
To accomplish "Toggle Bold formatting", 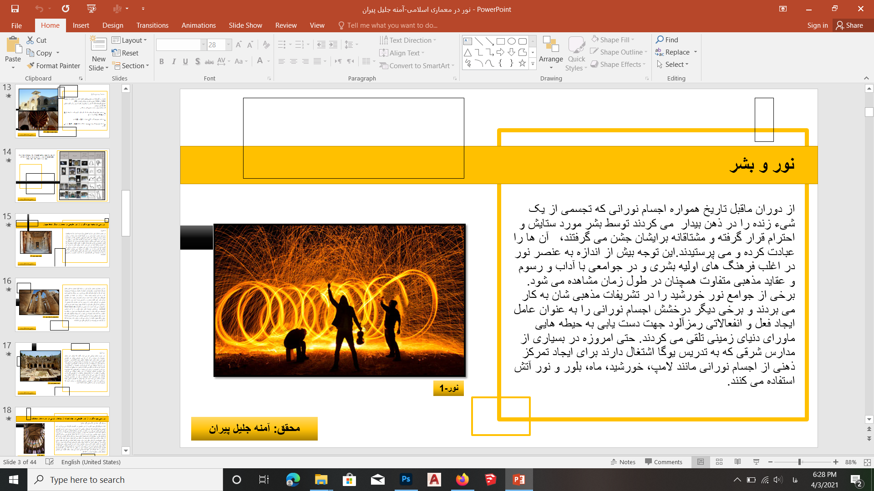I will coord(162,61).
